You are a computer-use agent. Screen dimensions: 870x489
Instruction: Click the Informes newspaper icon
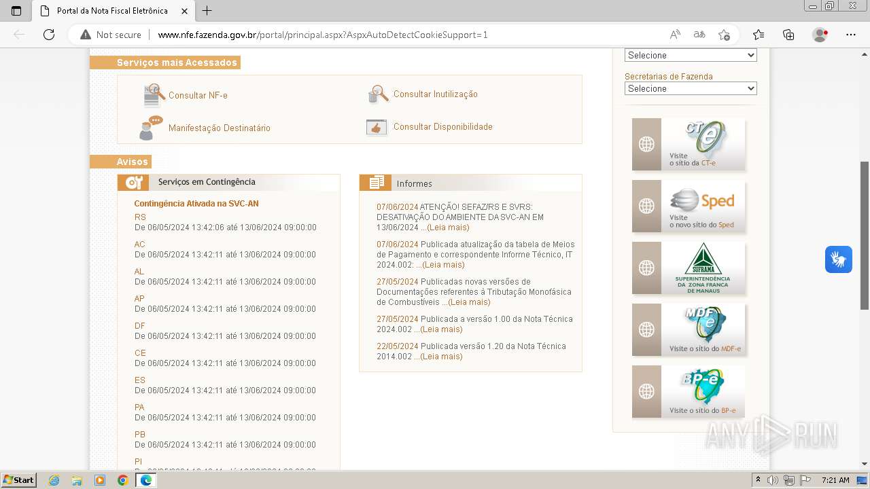375,183
